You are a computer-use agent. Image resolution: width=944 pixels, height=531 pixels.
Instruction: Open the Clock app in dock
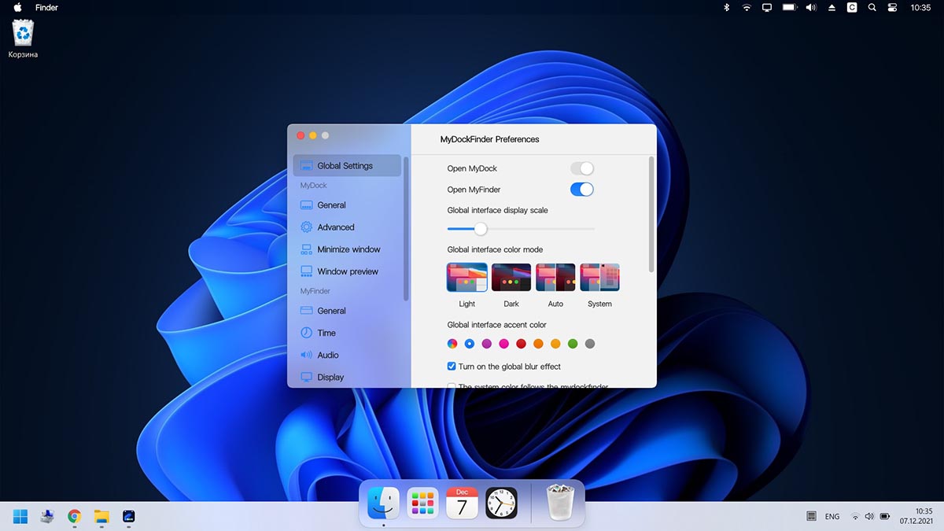pos(501,503)
